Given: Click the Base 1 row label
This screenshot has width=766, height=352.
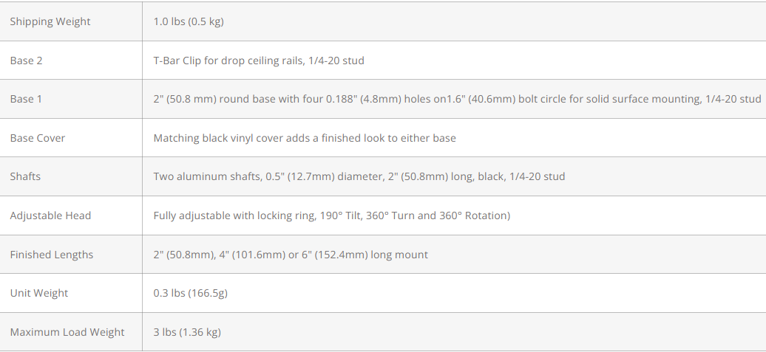Looking at the screenshot, I should (x=27, y=99).
